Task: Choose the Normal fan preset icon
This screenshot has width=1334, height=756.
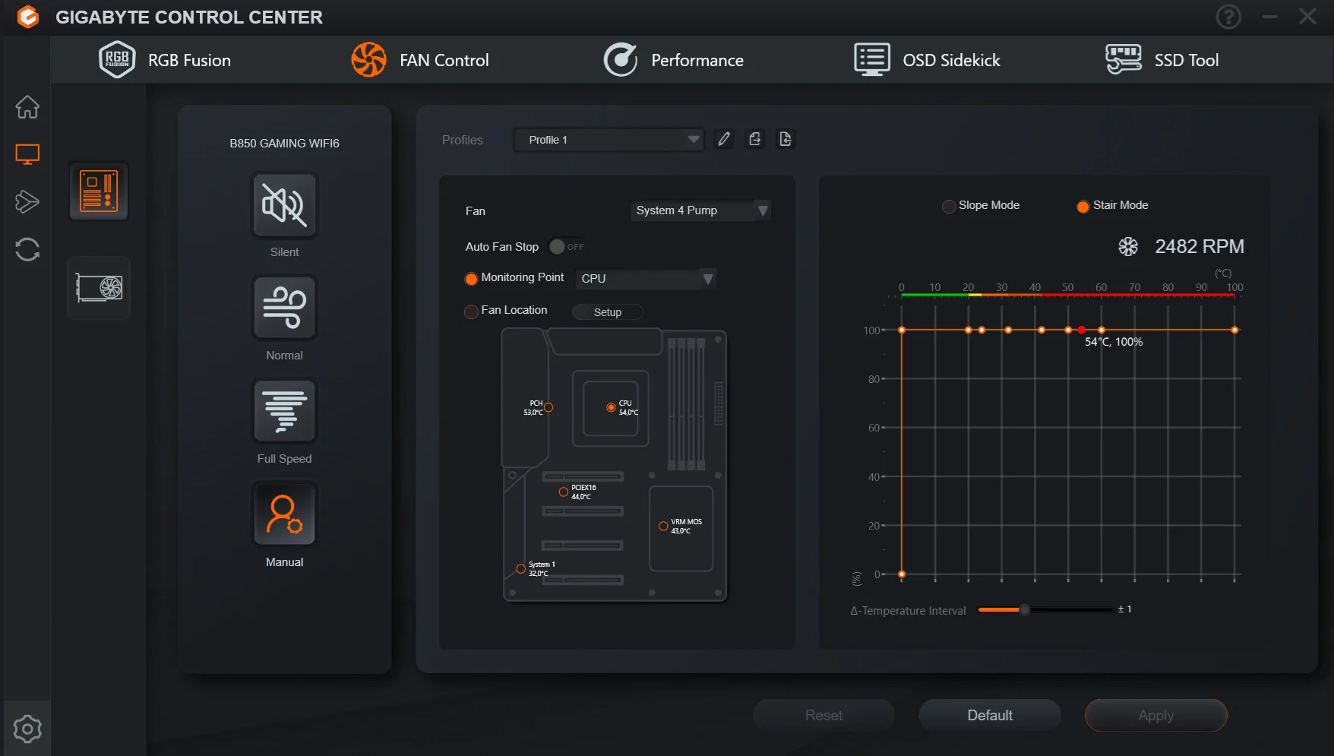Action: [x=284, y=308]
